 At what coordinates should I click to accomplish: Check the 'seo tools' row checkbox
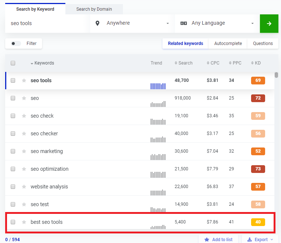tap(13, 80)
